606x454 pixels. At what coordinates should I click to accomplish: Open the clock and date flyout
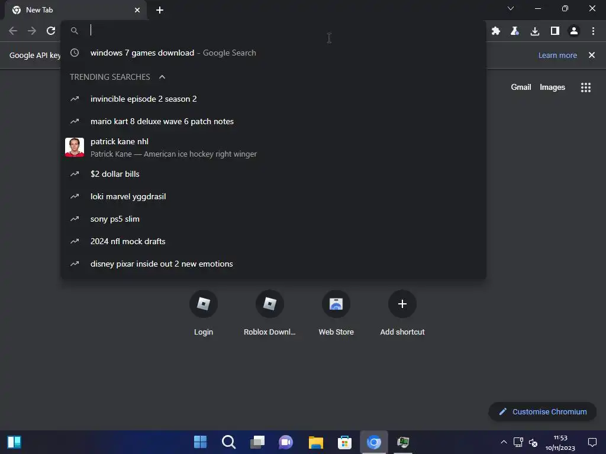(560, 442)
